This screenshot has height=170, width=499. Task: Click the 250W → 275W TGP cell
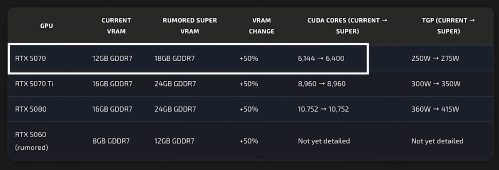coord(435,59)
